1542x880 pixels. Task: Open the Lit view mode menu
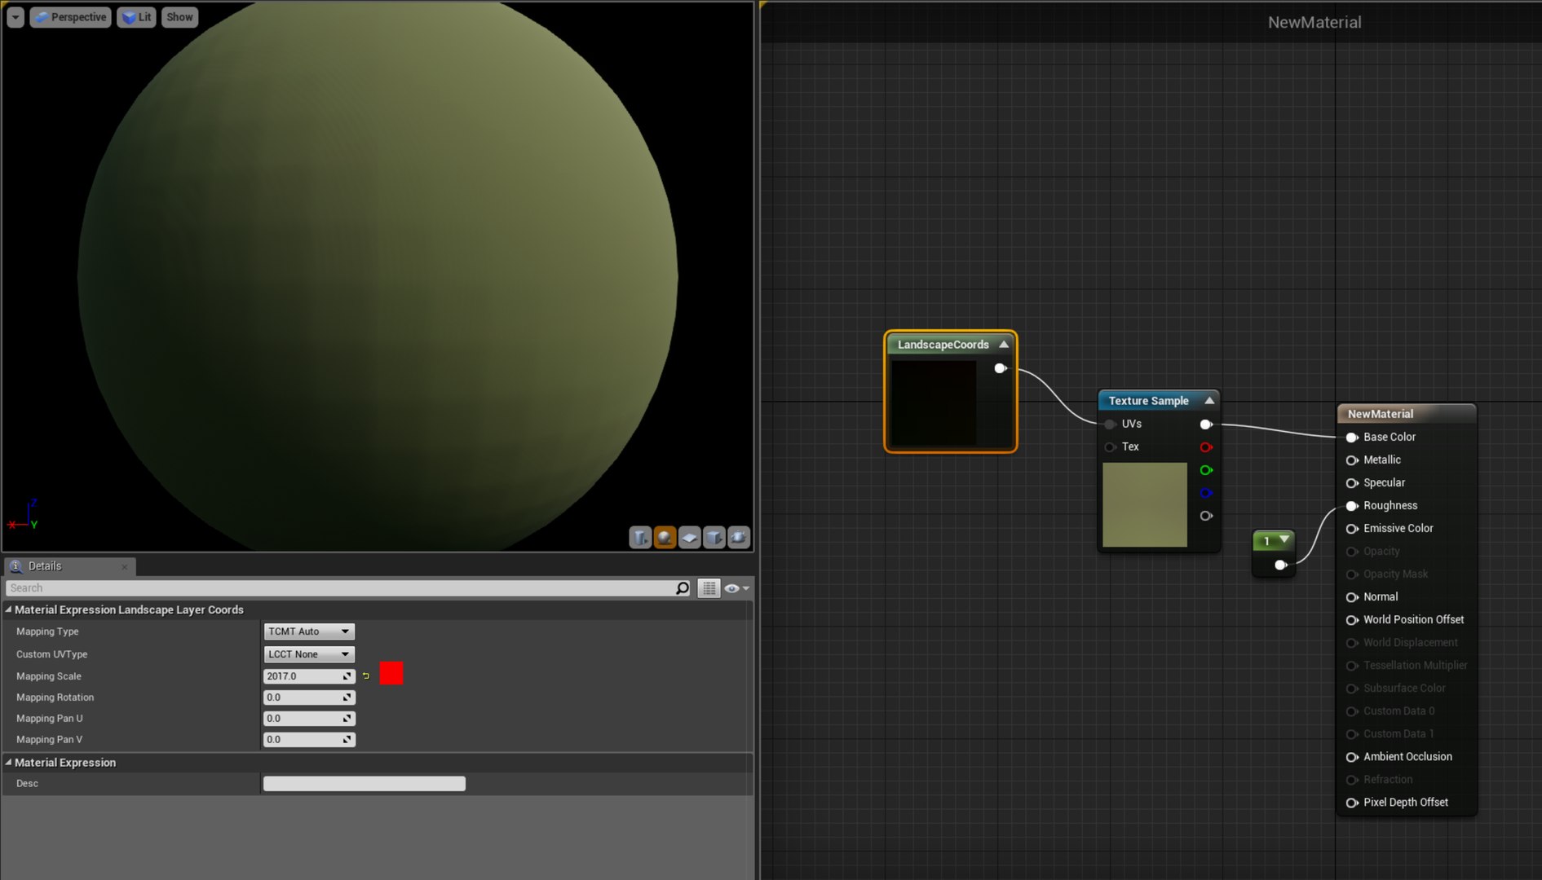coord(136,16)
